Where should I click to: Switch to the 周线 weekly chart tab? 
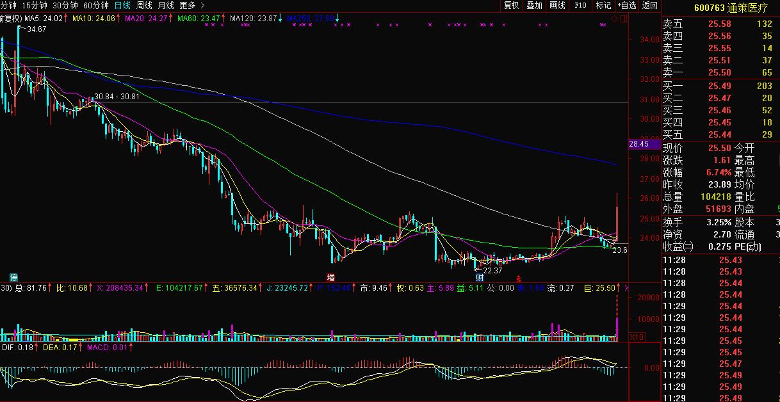(144, 5)
